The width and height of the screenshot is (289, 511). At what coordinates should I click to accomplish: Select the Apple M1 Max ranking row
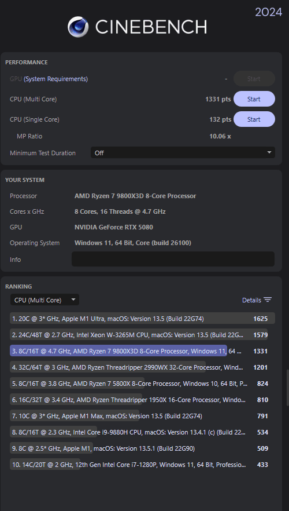142,416
